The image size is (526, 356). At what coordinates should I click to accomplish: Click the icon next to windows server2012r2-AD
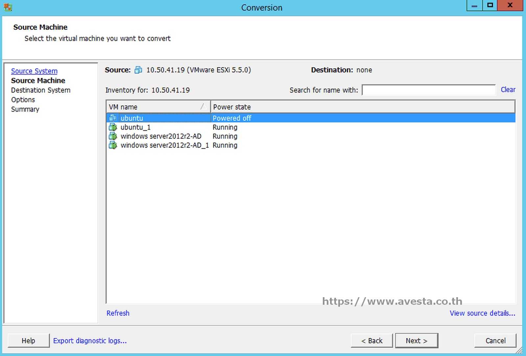tap(113, 136)
